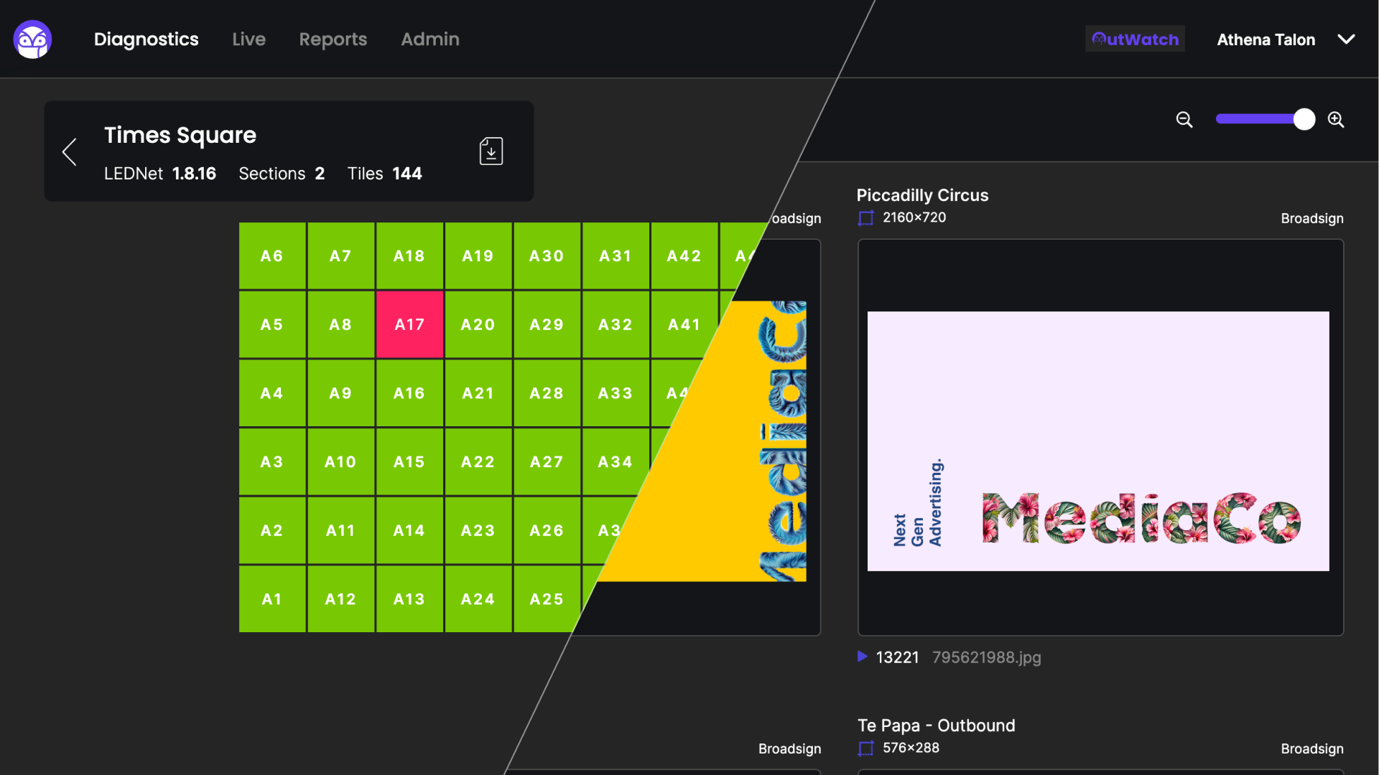Open Te Papa - Outbound display title
1379x775 pixels.
click(x=936, y=725)
